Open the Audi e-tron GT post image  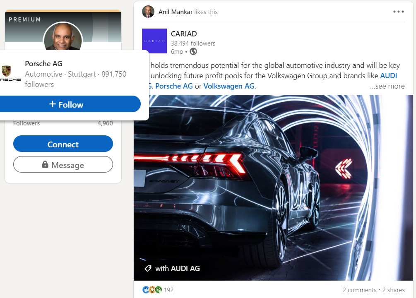[x=273, y=186]
